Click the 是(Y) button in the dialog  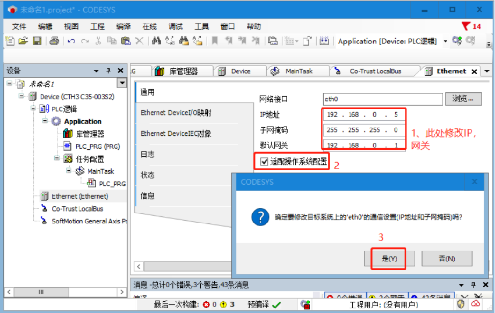(389, 259)
